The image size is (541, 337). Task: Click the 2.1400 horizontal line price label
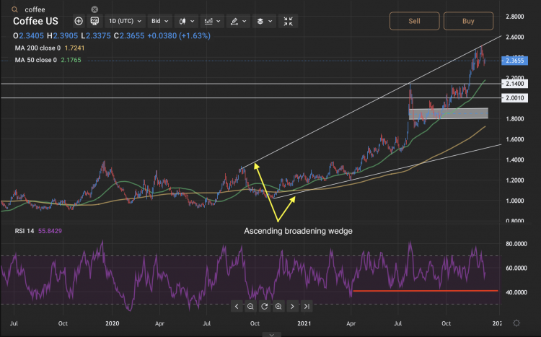click(514, 84)
